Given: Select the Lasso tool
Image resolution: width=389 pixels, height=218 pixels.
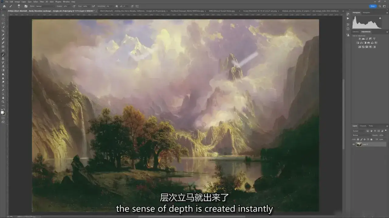Looking at the screenshot, I should tap(3, 23).
